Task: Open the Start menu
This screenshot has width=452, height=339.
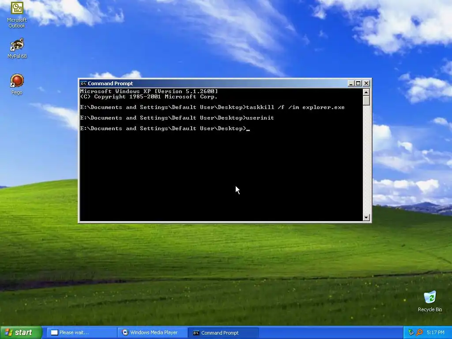Action: (x=20, y=332)
